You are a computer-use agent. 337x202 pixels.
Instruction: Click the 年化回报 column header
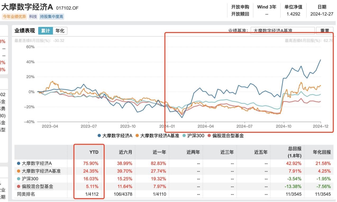pos(322,152)
